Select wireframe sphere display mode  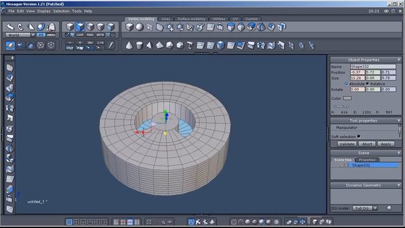[234, 222]
